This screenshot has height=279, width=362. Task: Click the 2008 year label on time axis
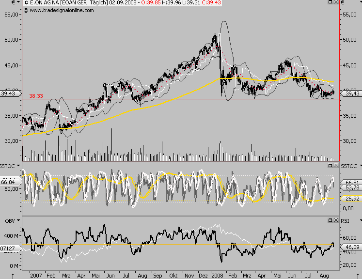(x=218, y=276)
